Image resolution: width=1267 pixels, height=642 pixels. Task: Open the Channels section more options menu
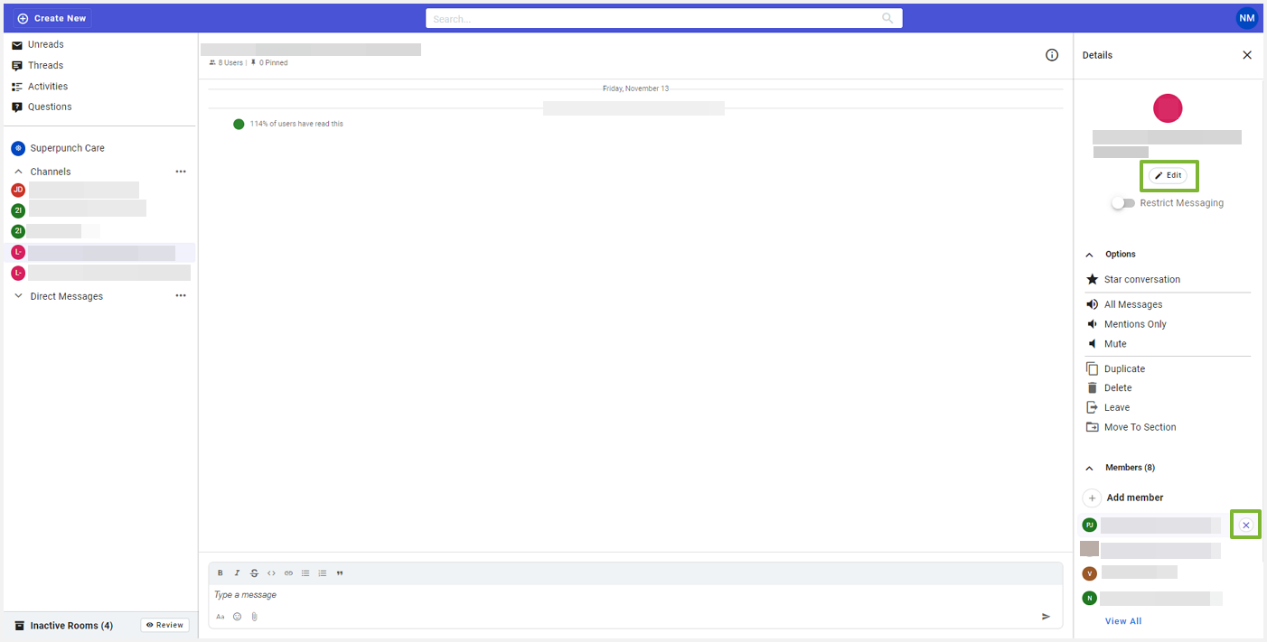coord(181,171)
